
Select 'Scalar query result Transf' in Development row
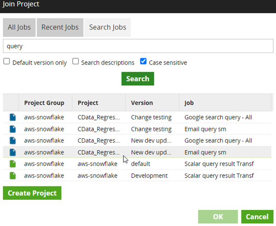point(219,176)
